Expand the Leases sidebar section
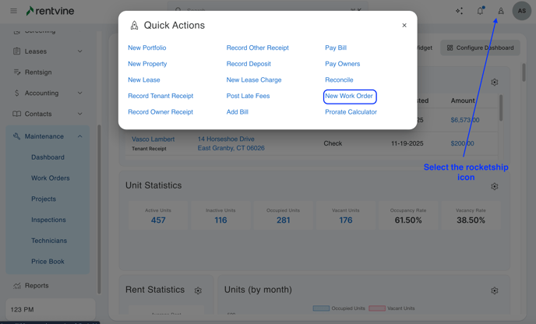The image size is (536, 324). (x=79, y=51)
